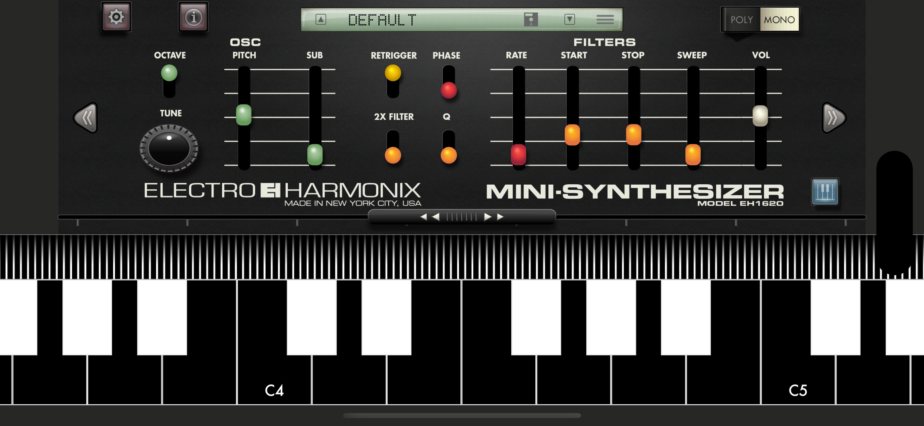Click the RATE slider handle
The image size is (924, 426).
coord(518,155)
